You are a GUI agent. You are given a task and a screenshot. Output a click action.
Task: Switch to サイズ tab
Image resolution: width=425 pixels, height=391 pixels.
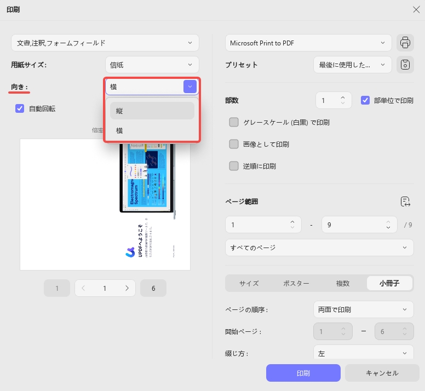[x=249, y=283]
